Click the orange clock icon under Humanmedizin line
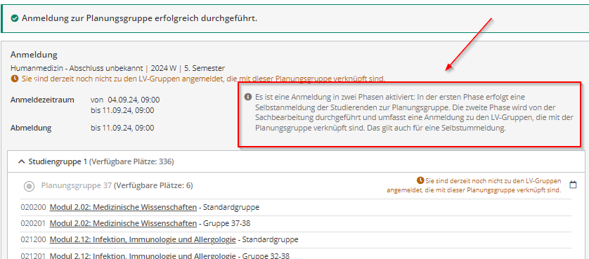This screenshot has width=589, height=259. tap(14, 79)
